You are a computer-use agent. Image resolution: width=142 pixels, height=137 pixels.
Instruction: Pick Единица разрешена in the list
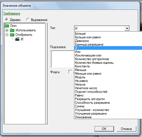point(108,44)
